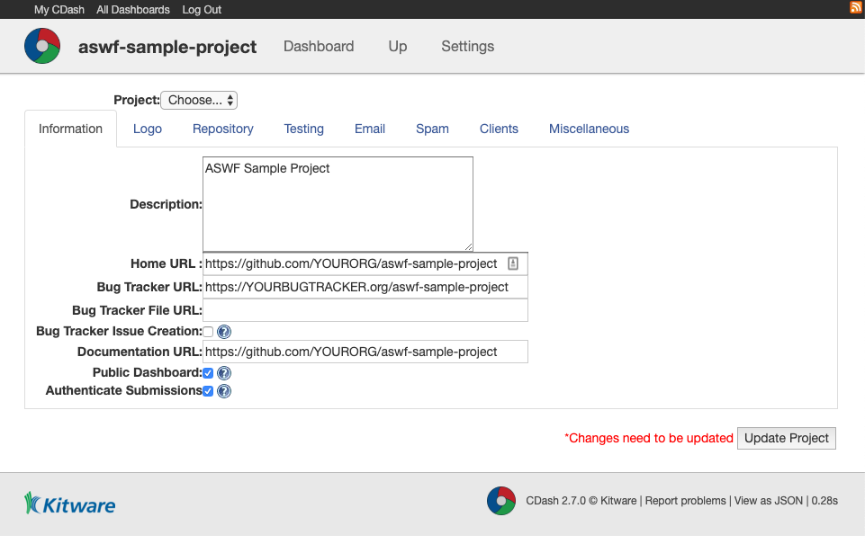Image resolution: width=865 pixels, height=544 pixels.
Task: Go to My CDash
Action: (x=59, y=10)
